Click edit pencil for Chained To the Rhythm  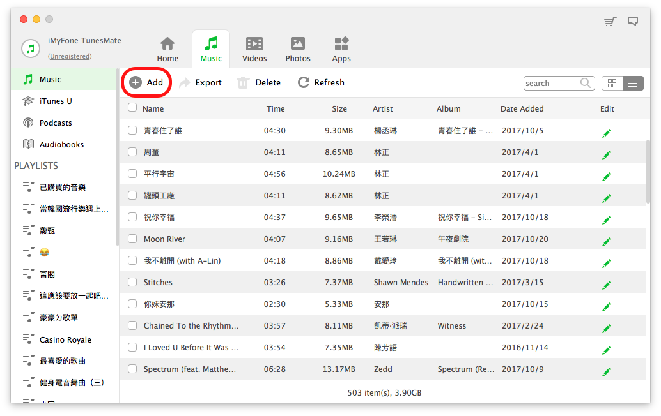[x=607, y=328]
